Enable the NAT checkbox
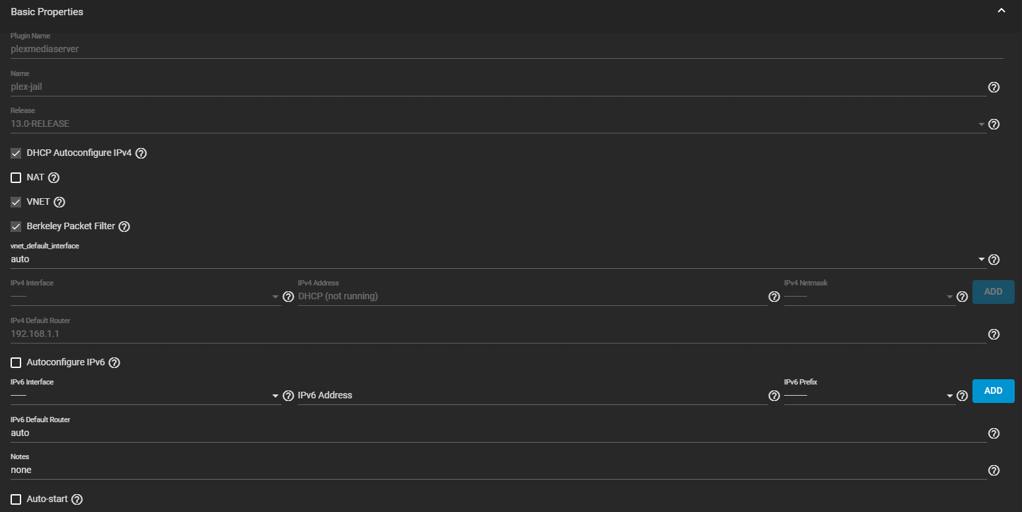 [x=16, y=178]
